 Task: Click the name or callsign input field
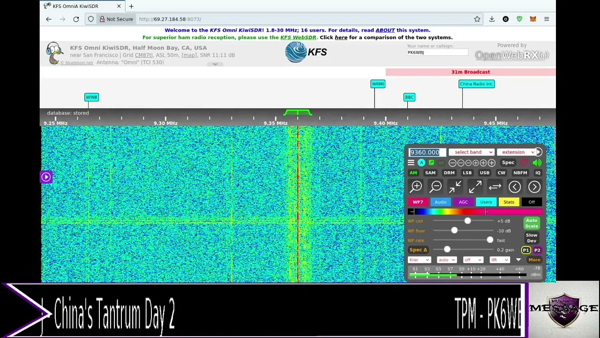437,53
